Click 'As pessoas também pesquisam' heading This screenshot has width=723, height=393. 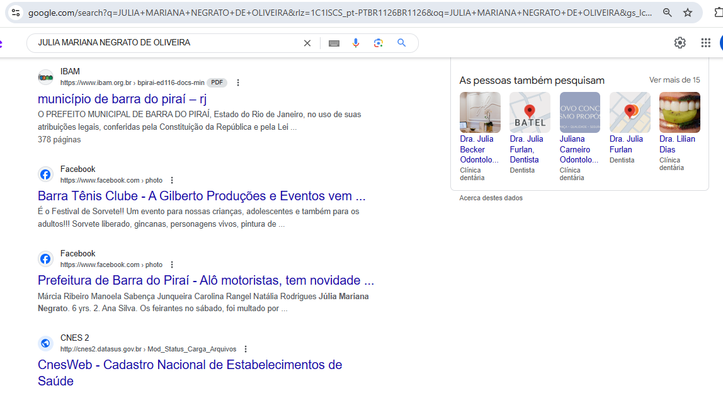pos(532,80)
